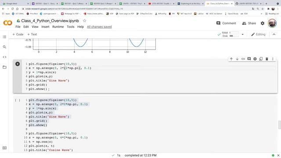
Task: Click the browser address bar
Action: pyautogui.click(x=134, y=9)
